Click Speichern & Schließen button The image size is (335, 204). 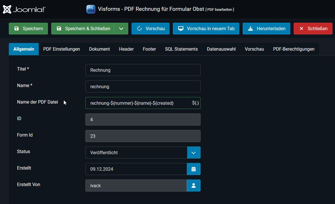(x=83, y=28)
